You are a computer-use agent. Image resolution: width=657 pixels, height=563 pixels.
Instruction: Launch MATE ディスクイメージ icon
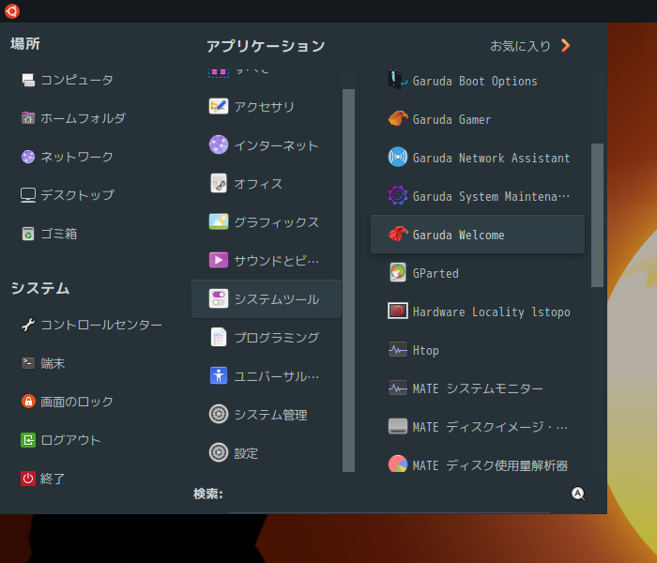[x=398, y=426]
